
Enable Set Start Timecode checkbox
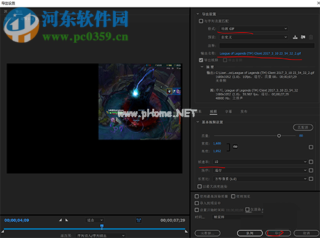point(196,210)
